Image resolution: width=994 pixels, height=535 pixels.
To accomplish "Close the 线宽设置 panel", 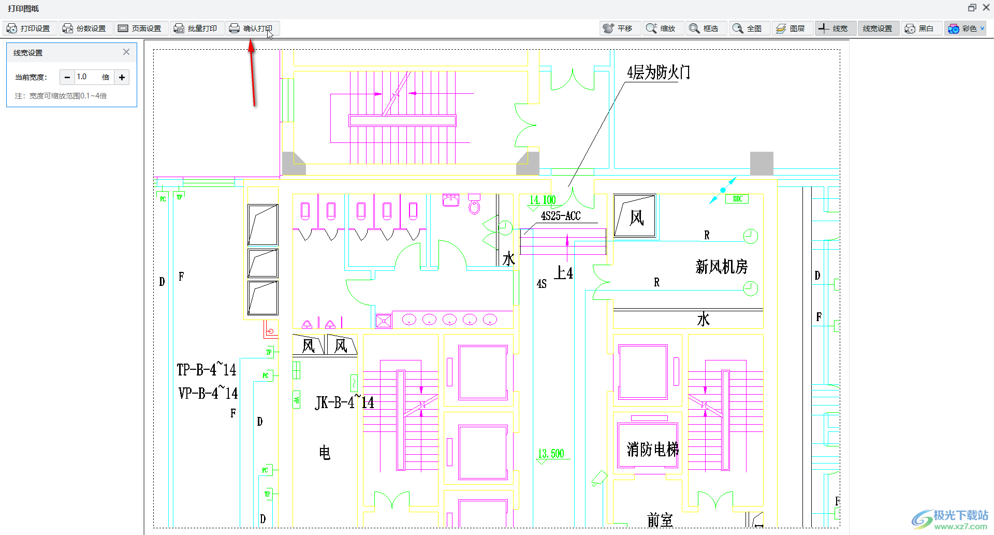I will (x=126, y=52).
